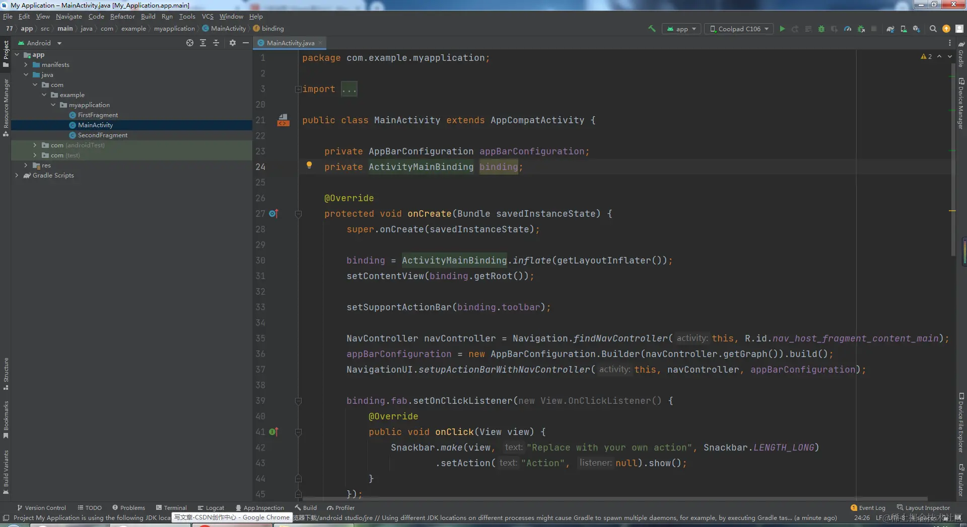Screen dimensions: 967x527
Task: Select opened file target icon in Project panel
Action: click(x=190, y=43)
